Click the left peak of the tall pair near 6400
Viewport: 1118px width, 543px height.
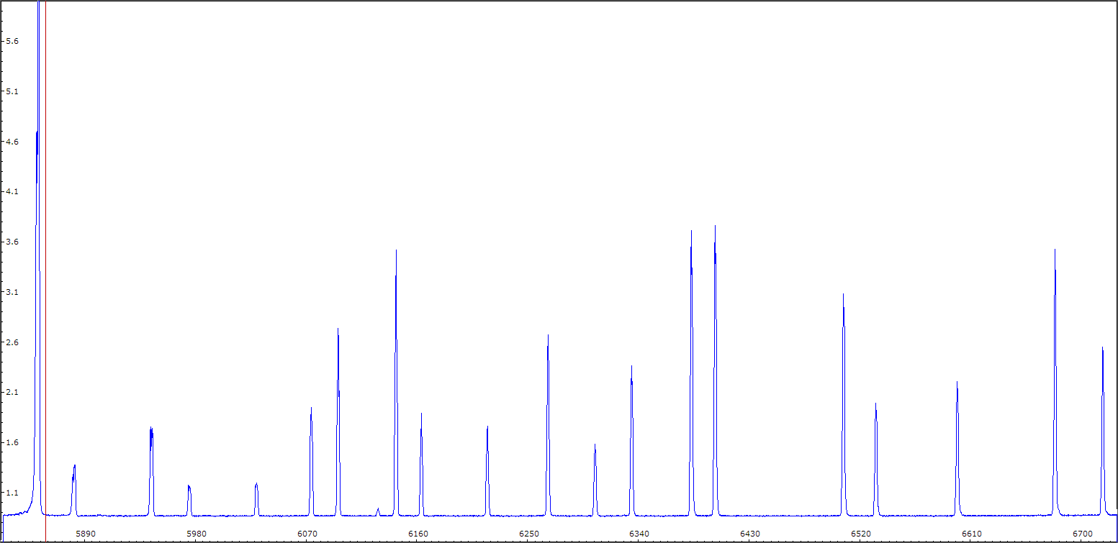[x=691, y=232]
